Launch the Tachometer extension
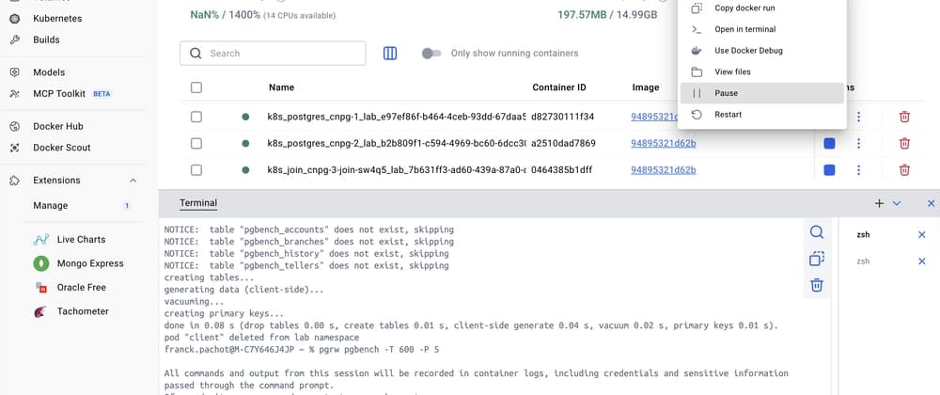The width and height of the screenshot is (940, 395). pos(83,311)
